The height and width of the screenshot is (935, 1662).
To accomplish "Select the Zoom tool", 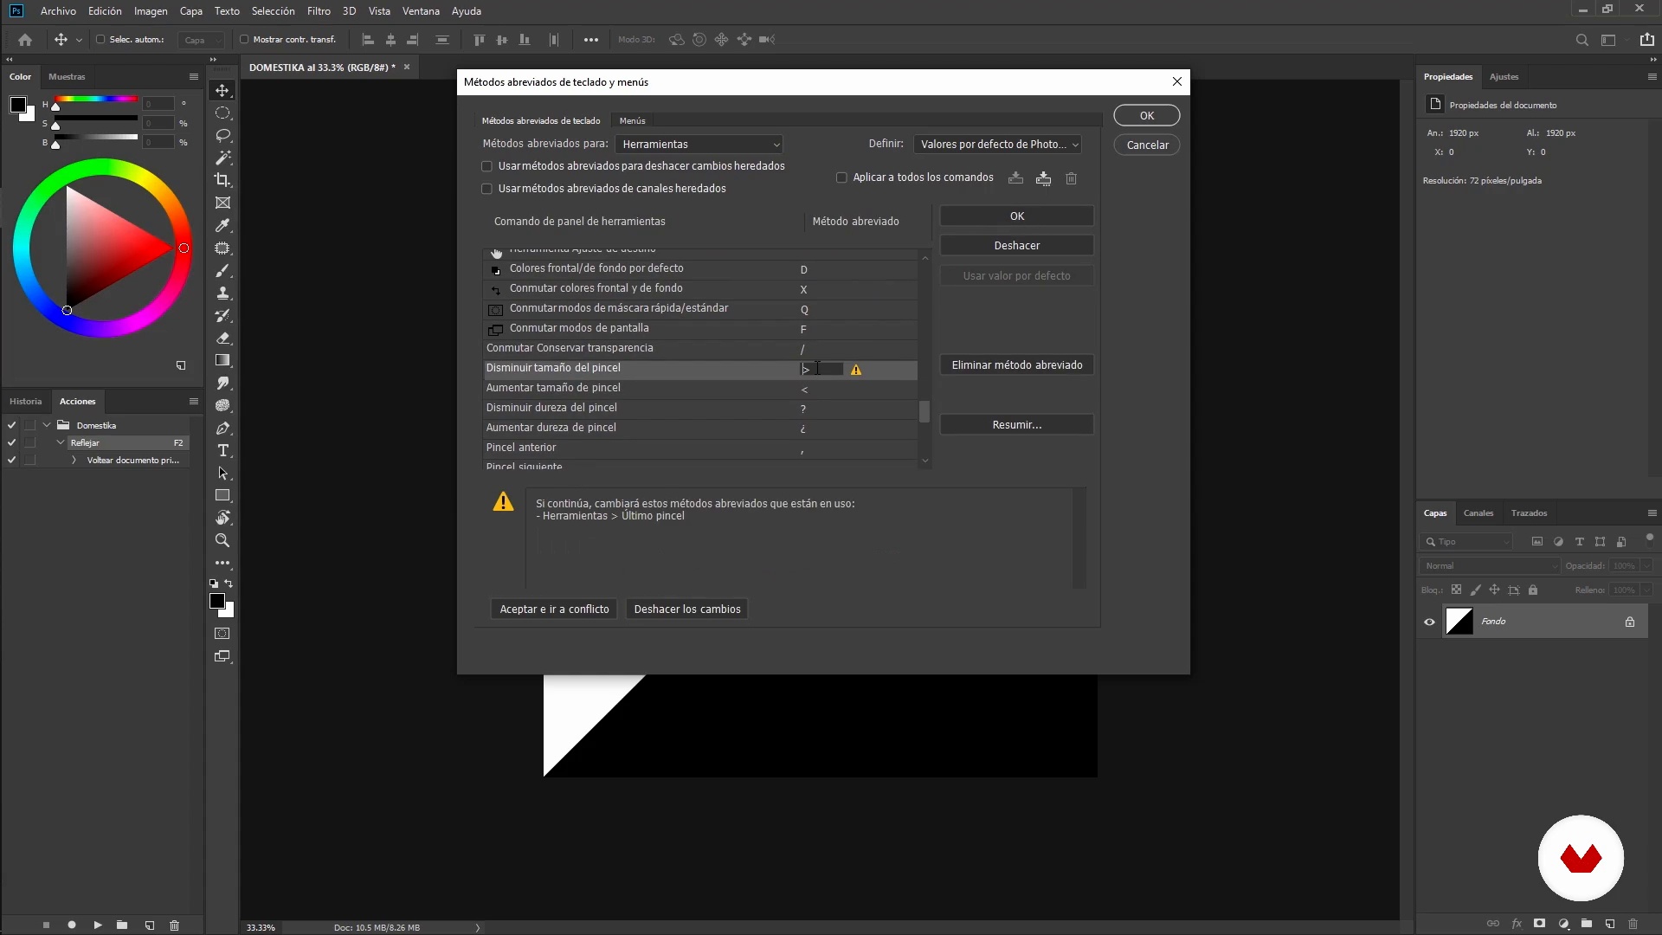I will click(x=222, y=540).
